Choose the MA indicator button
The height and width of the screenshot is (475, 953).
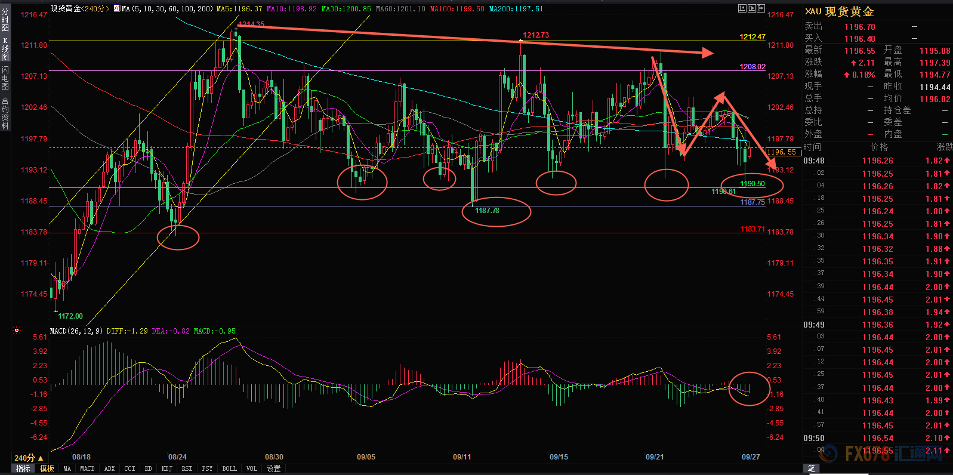tap(67, 468)
